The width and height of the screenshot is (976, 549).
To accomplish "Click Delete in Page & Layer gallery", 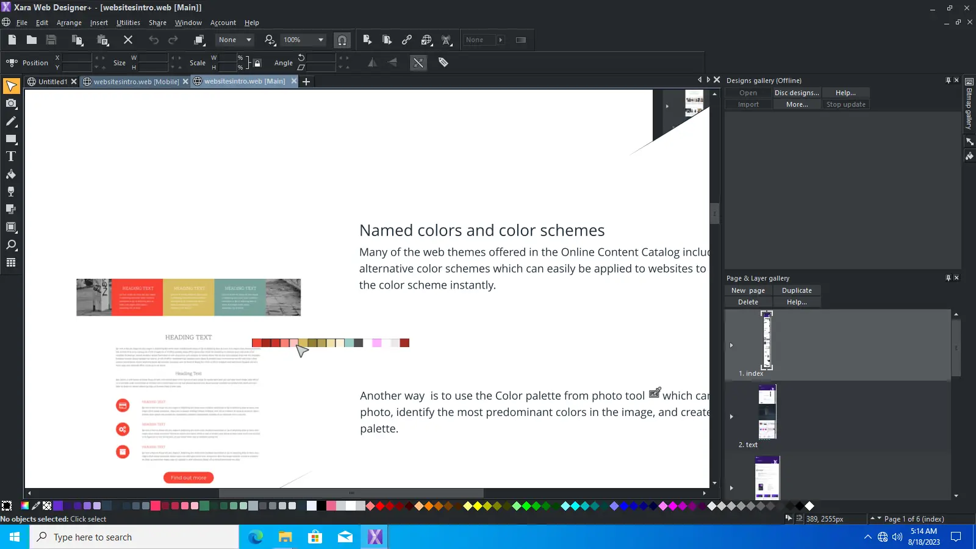I will pyautogui.click(x=748, y=302).
